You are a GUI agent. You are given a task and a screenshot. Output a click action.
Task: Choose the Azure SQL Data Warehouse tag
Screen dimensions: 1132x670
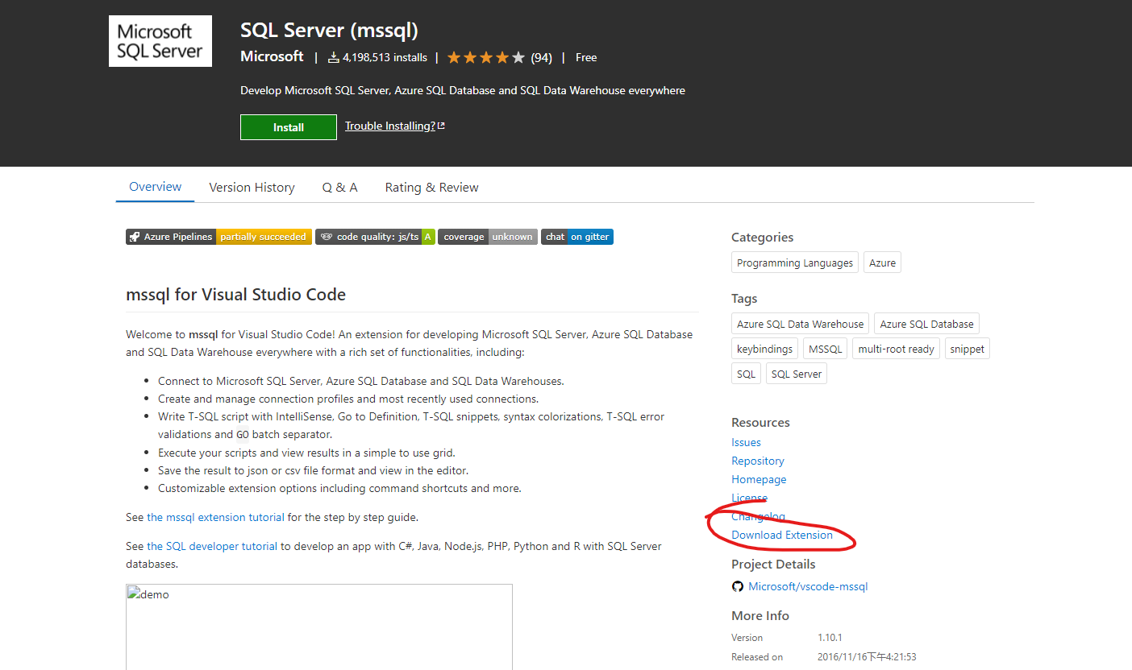pyautogui.click(x=800, y=324)
